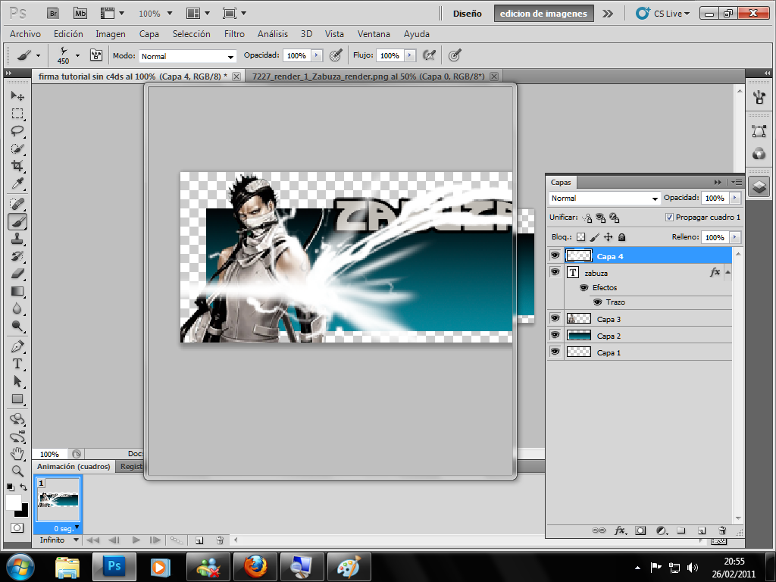
Task: Hide the Capa 4 layer
Action: coord(555,255)
